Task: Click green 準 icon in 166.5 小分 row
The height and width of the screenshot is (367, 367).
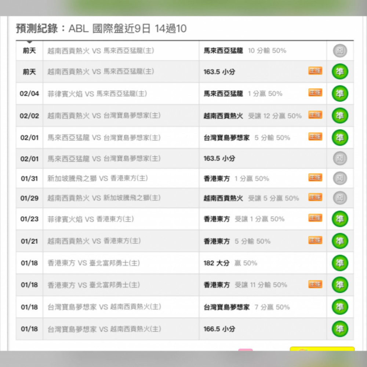Action: click(340, 329)
